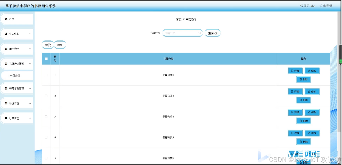
Task: Click the 操作 column header
Action: pyautogui.click(x=304, y=59)
